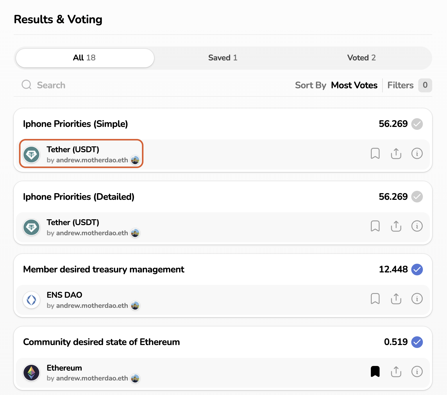Bookmark Iphone Priorities (Simple) Tether entry
Screen dimensions: 447x395
point(375,153)
